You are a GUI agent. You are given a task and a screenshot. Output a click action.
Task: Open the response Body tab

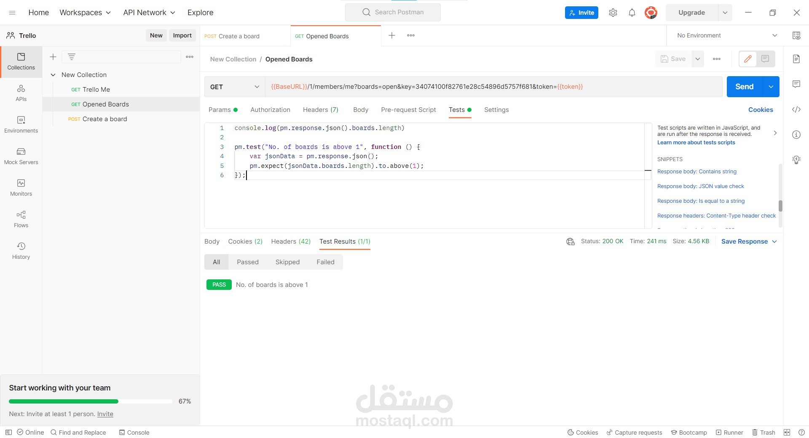point(212,242)
